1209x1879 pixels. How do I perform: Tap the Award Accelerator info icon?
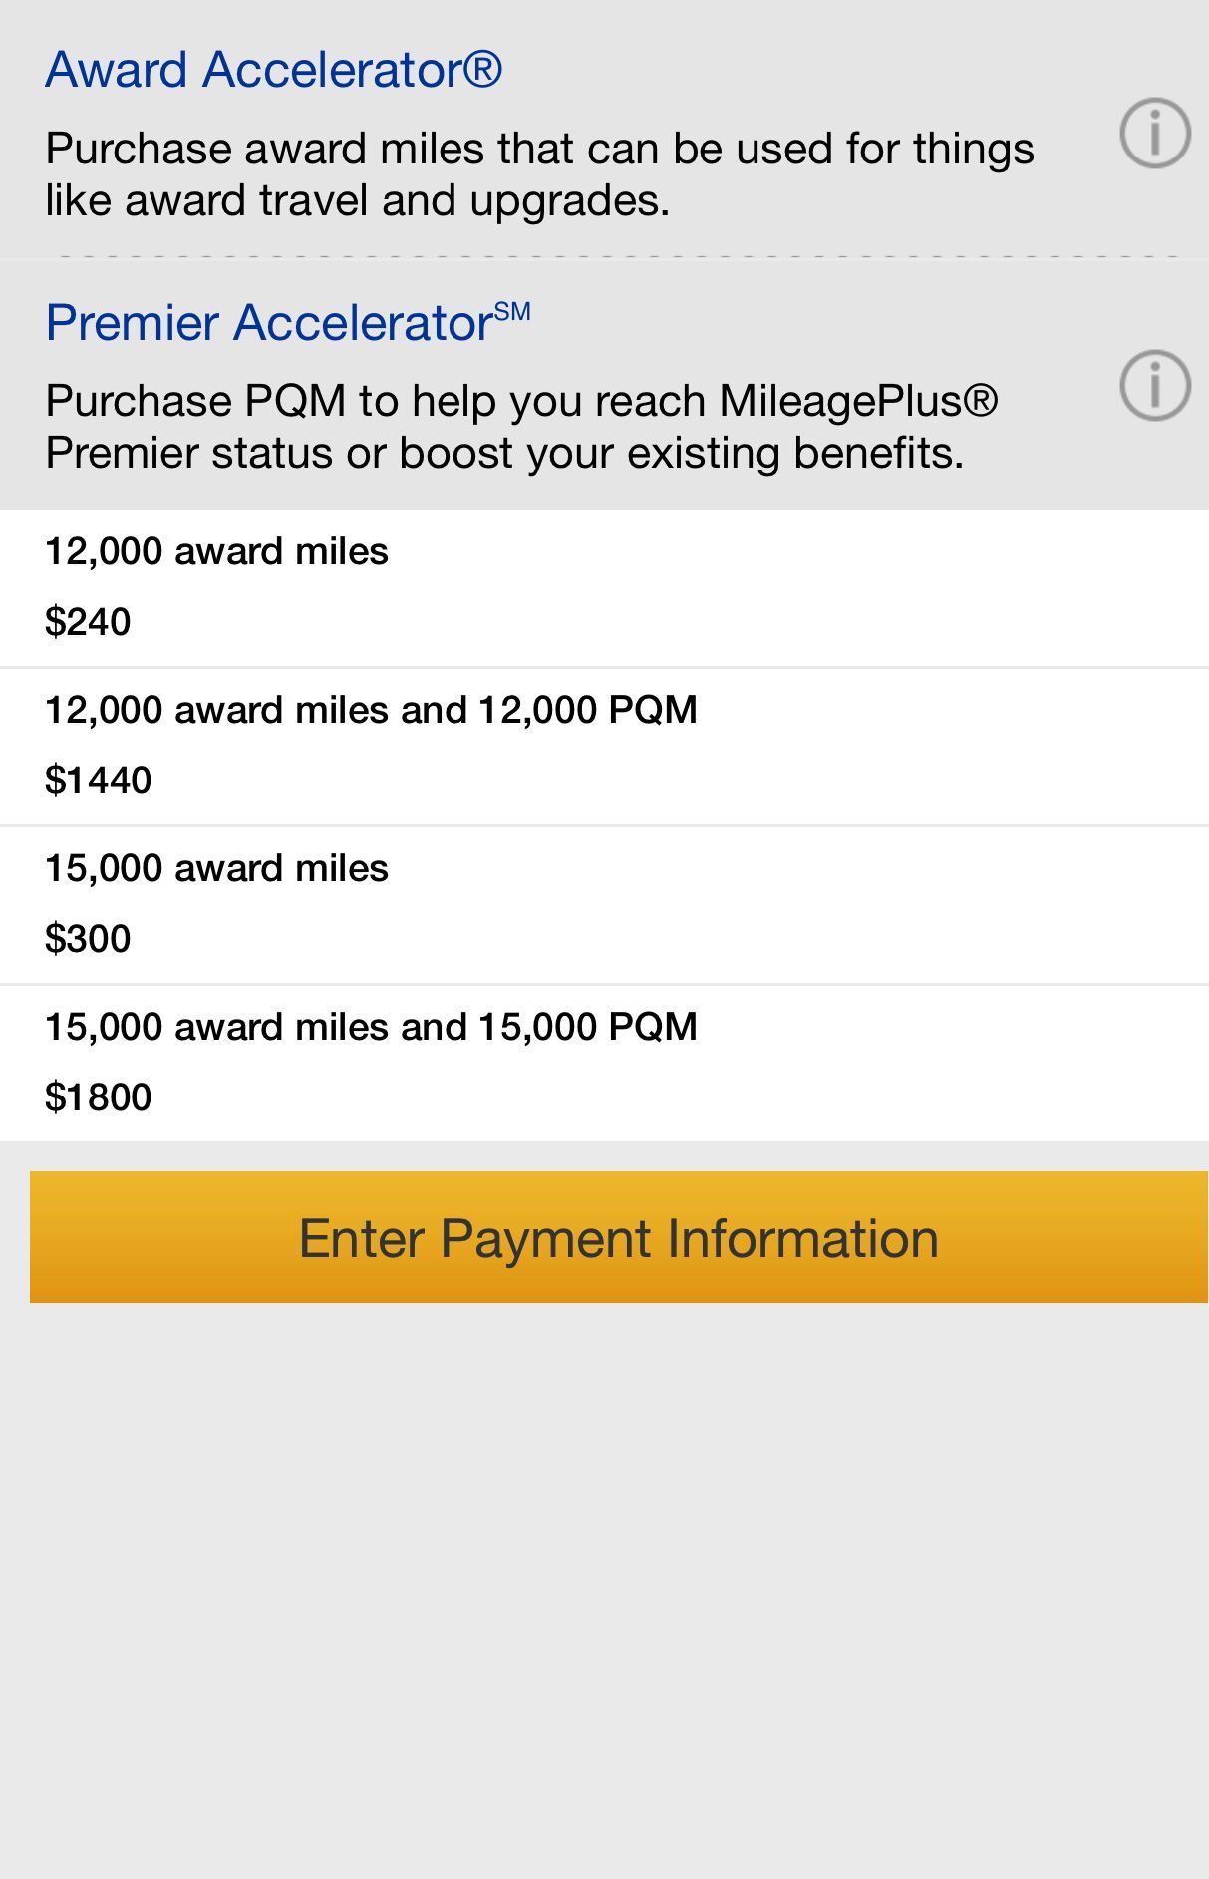pyautogui.click(x=1155, y=133)
